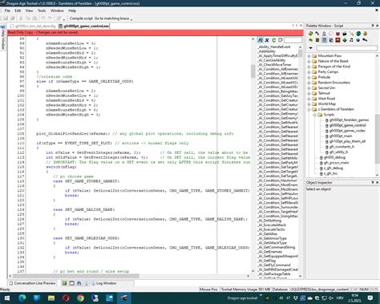Click AI_GetEnemies in function list
Screen dimensions: 380x304
[270, 252]
